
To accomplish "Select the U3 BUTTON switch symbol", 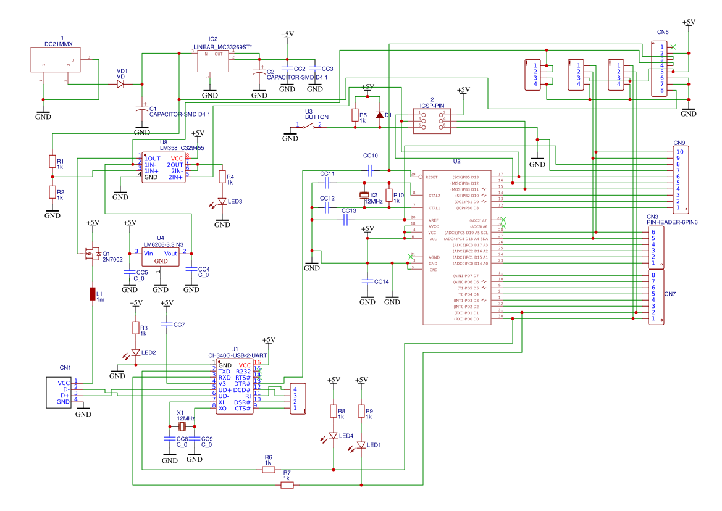I will click(x=309, y=126).
